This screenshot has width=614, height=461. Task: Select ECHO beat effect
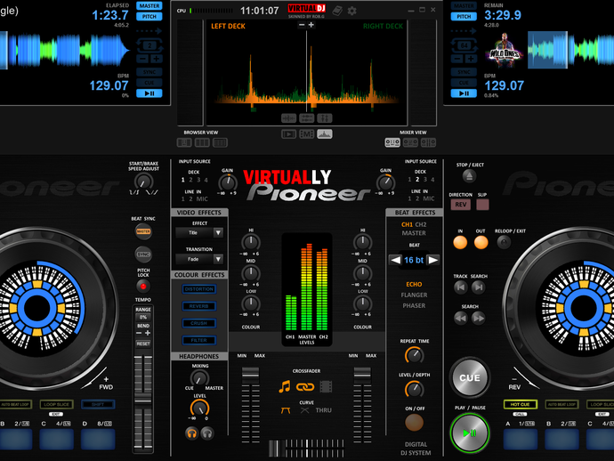414,285
